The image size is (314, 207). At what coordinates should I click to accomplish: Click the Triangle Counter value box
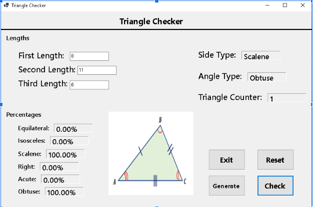coord(286,98)
